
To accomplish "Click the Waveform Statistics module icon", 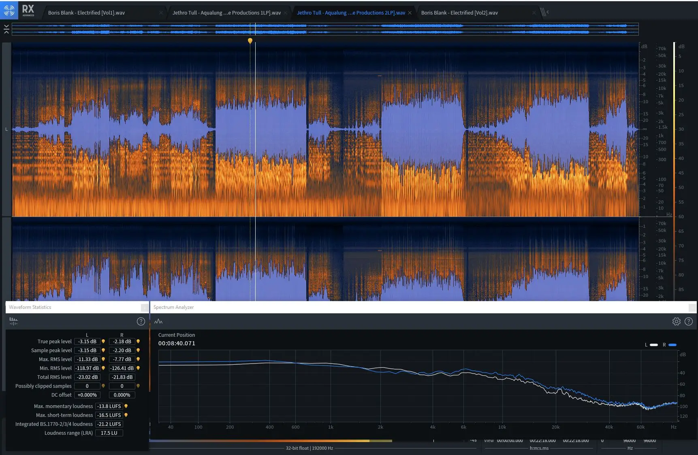I will point(13,321).
